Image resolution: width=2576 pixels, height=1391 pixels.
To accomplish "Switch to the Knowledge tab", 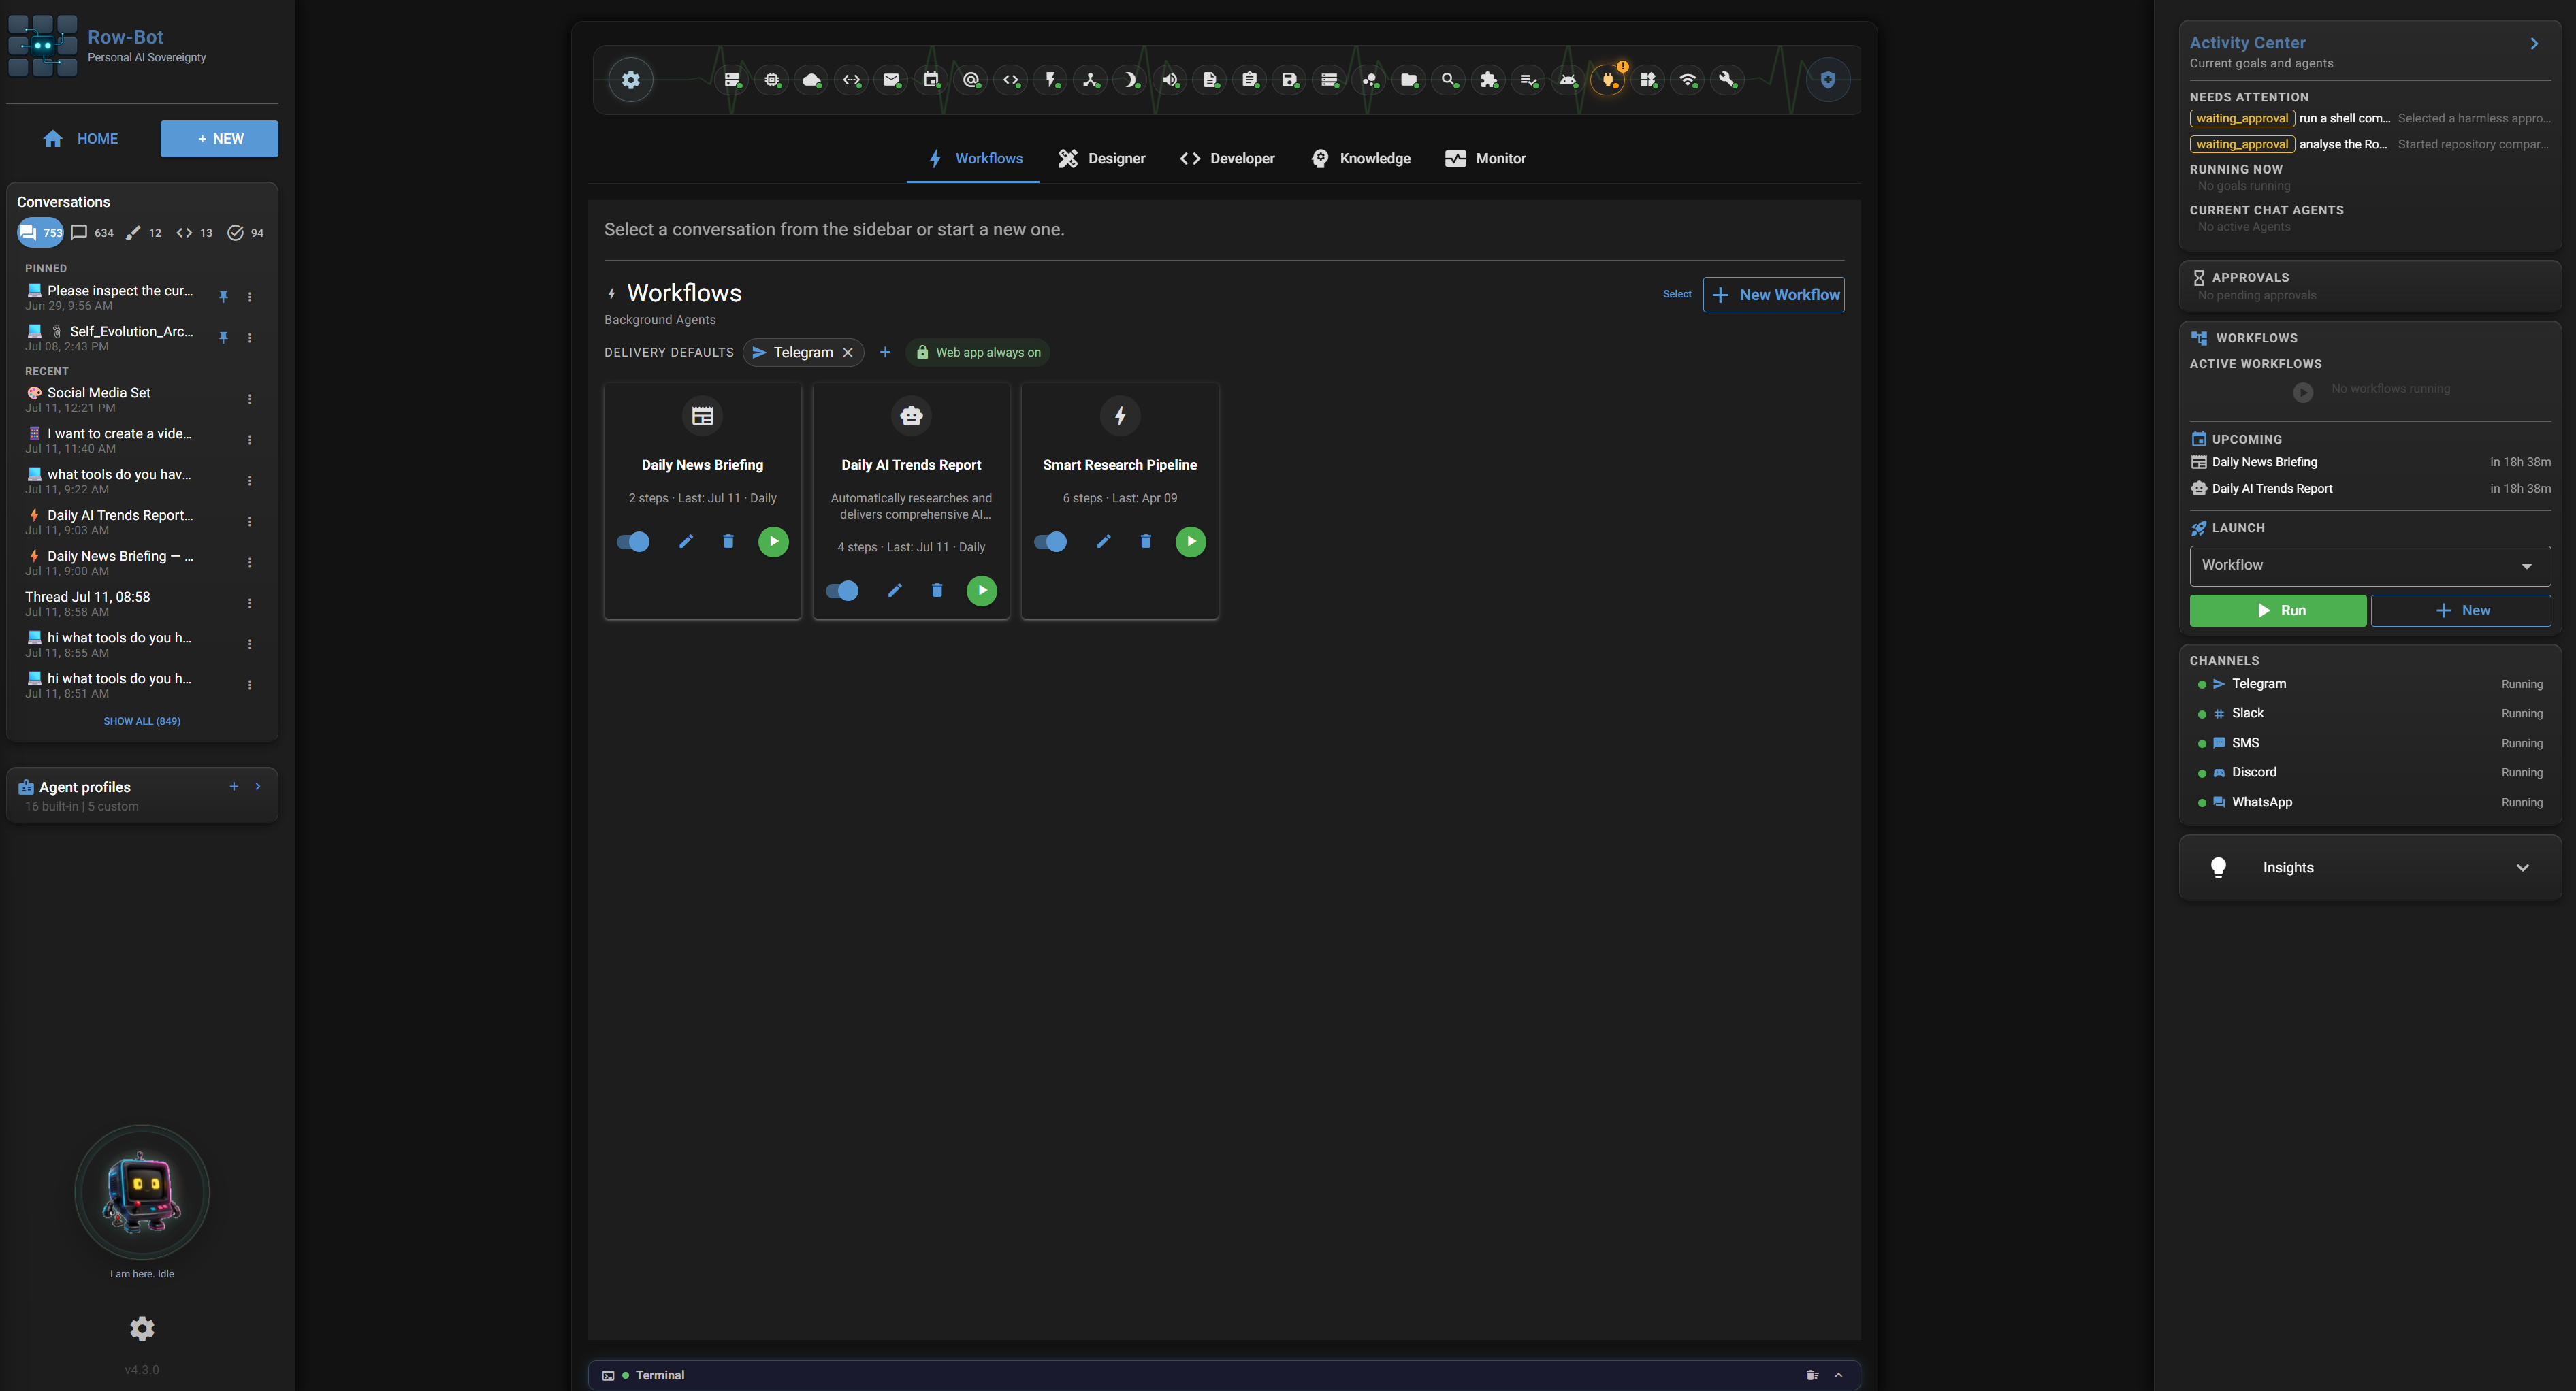I will click(x=1360, y=158).
